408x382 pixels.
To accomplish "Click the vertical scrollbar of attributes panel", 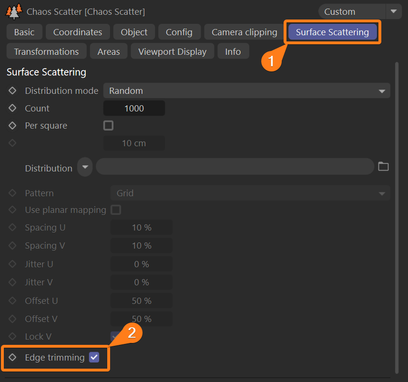I will pos(397,217).
